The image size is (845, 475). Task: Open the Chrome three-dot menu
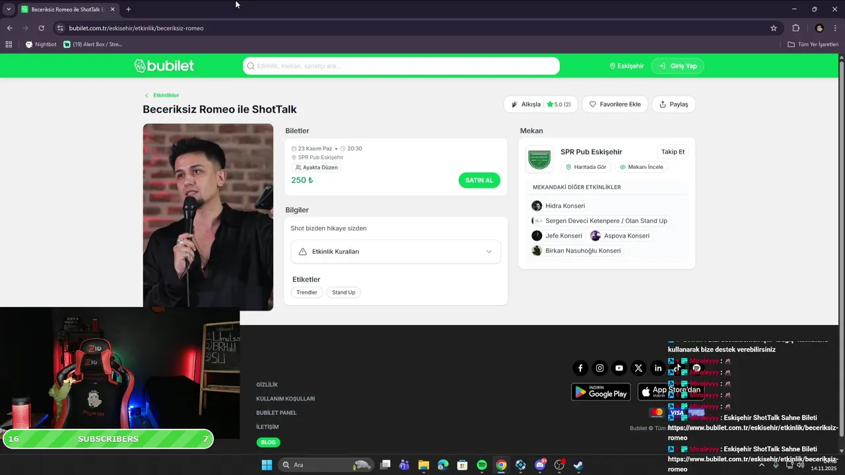[836, 28]
